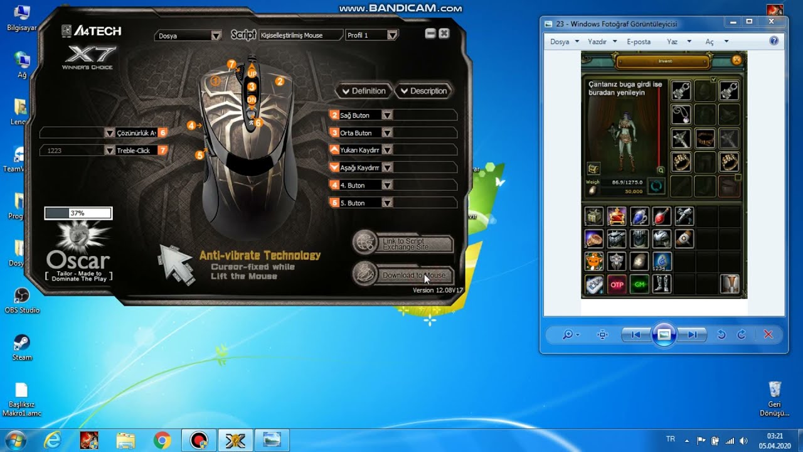Image resolution: width=803 pixels, height=452 pixels.
Task: Click side button marker 4 beside the mouse
Action: click(x=191, y=126)
